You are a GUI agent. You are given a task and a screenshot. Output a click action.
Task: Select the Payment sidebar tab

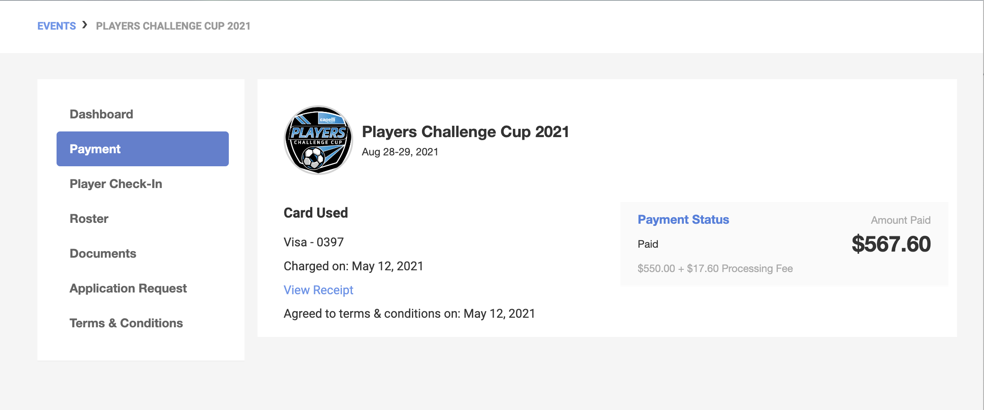point(143,149)
